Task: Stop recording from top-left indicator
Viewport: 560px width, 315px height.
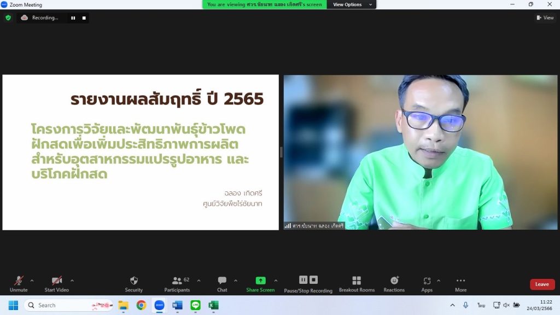Action: pyautogui.click(x=84, y=18)
